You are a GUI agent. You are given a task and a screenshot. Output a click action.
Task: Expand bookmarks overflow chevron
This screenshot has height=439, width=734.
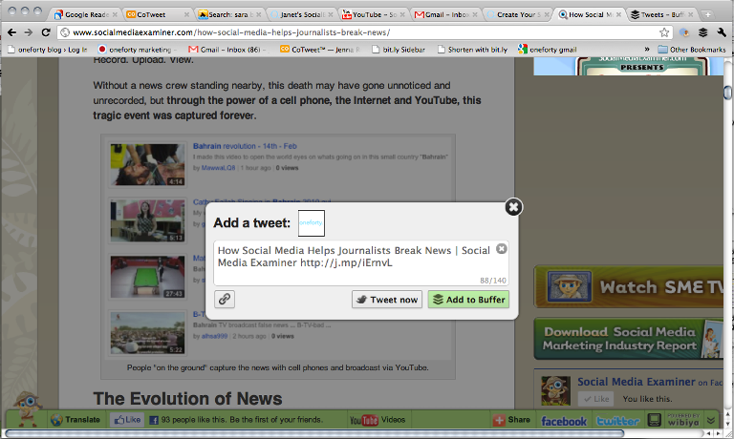coord(647,49)
